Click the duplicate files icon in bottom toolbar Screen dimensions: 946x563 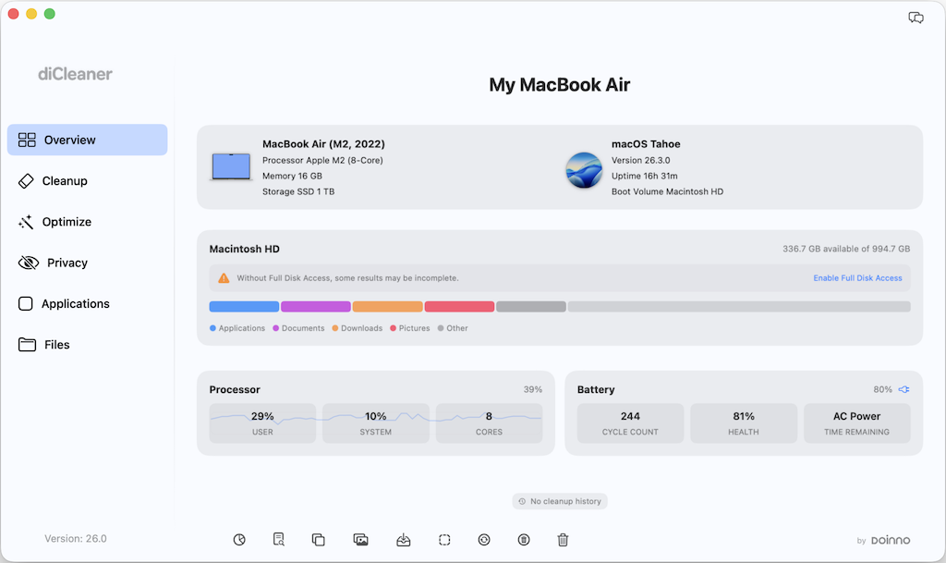pyautogui.click(x=318, y=540)
